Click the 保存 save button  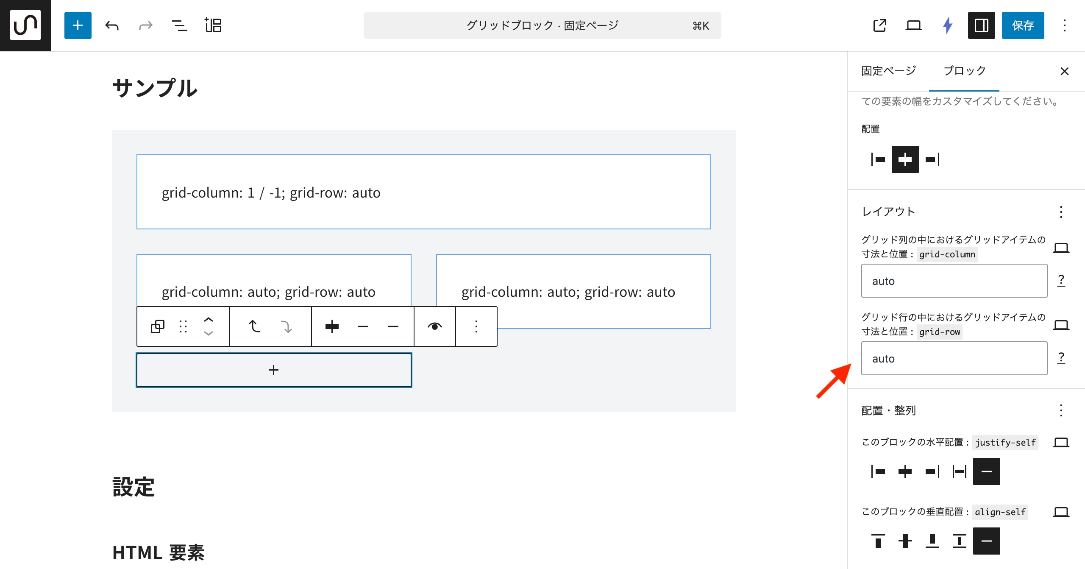tap(1023, 25)
